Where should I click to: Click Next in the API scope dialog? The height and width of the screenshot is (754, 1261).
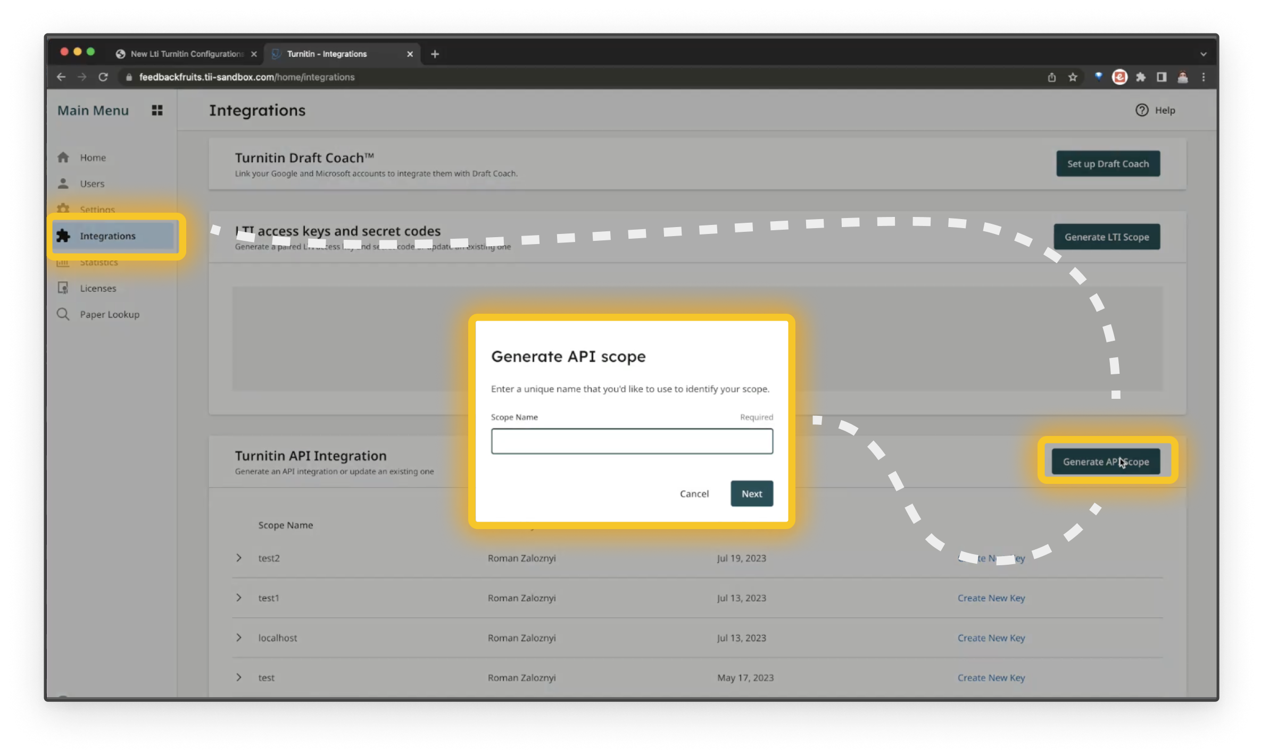click(751, 493)
